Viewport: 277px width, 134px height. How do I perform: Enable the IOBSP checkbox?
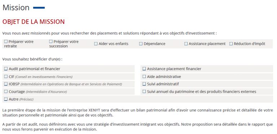[x=6, y=84]
